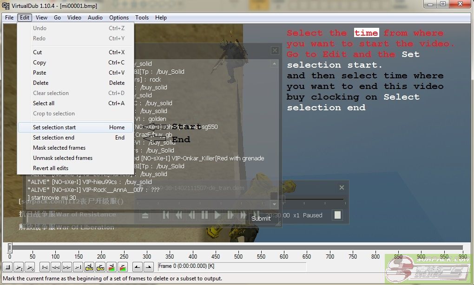This screenshot has width=474, height=285.
Task: Open the Video menu
Action: tap(74, 18)
